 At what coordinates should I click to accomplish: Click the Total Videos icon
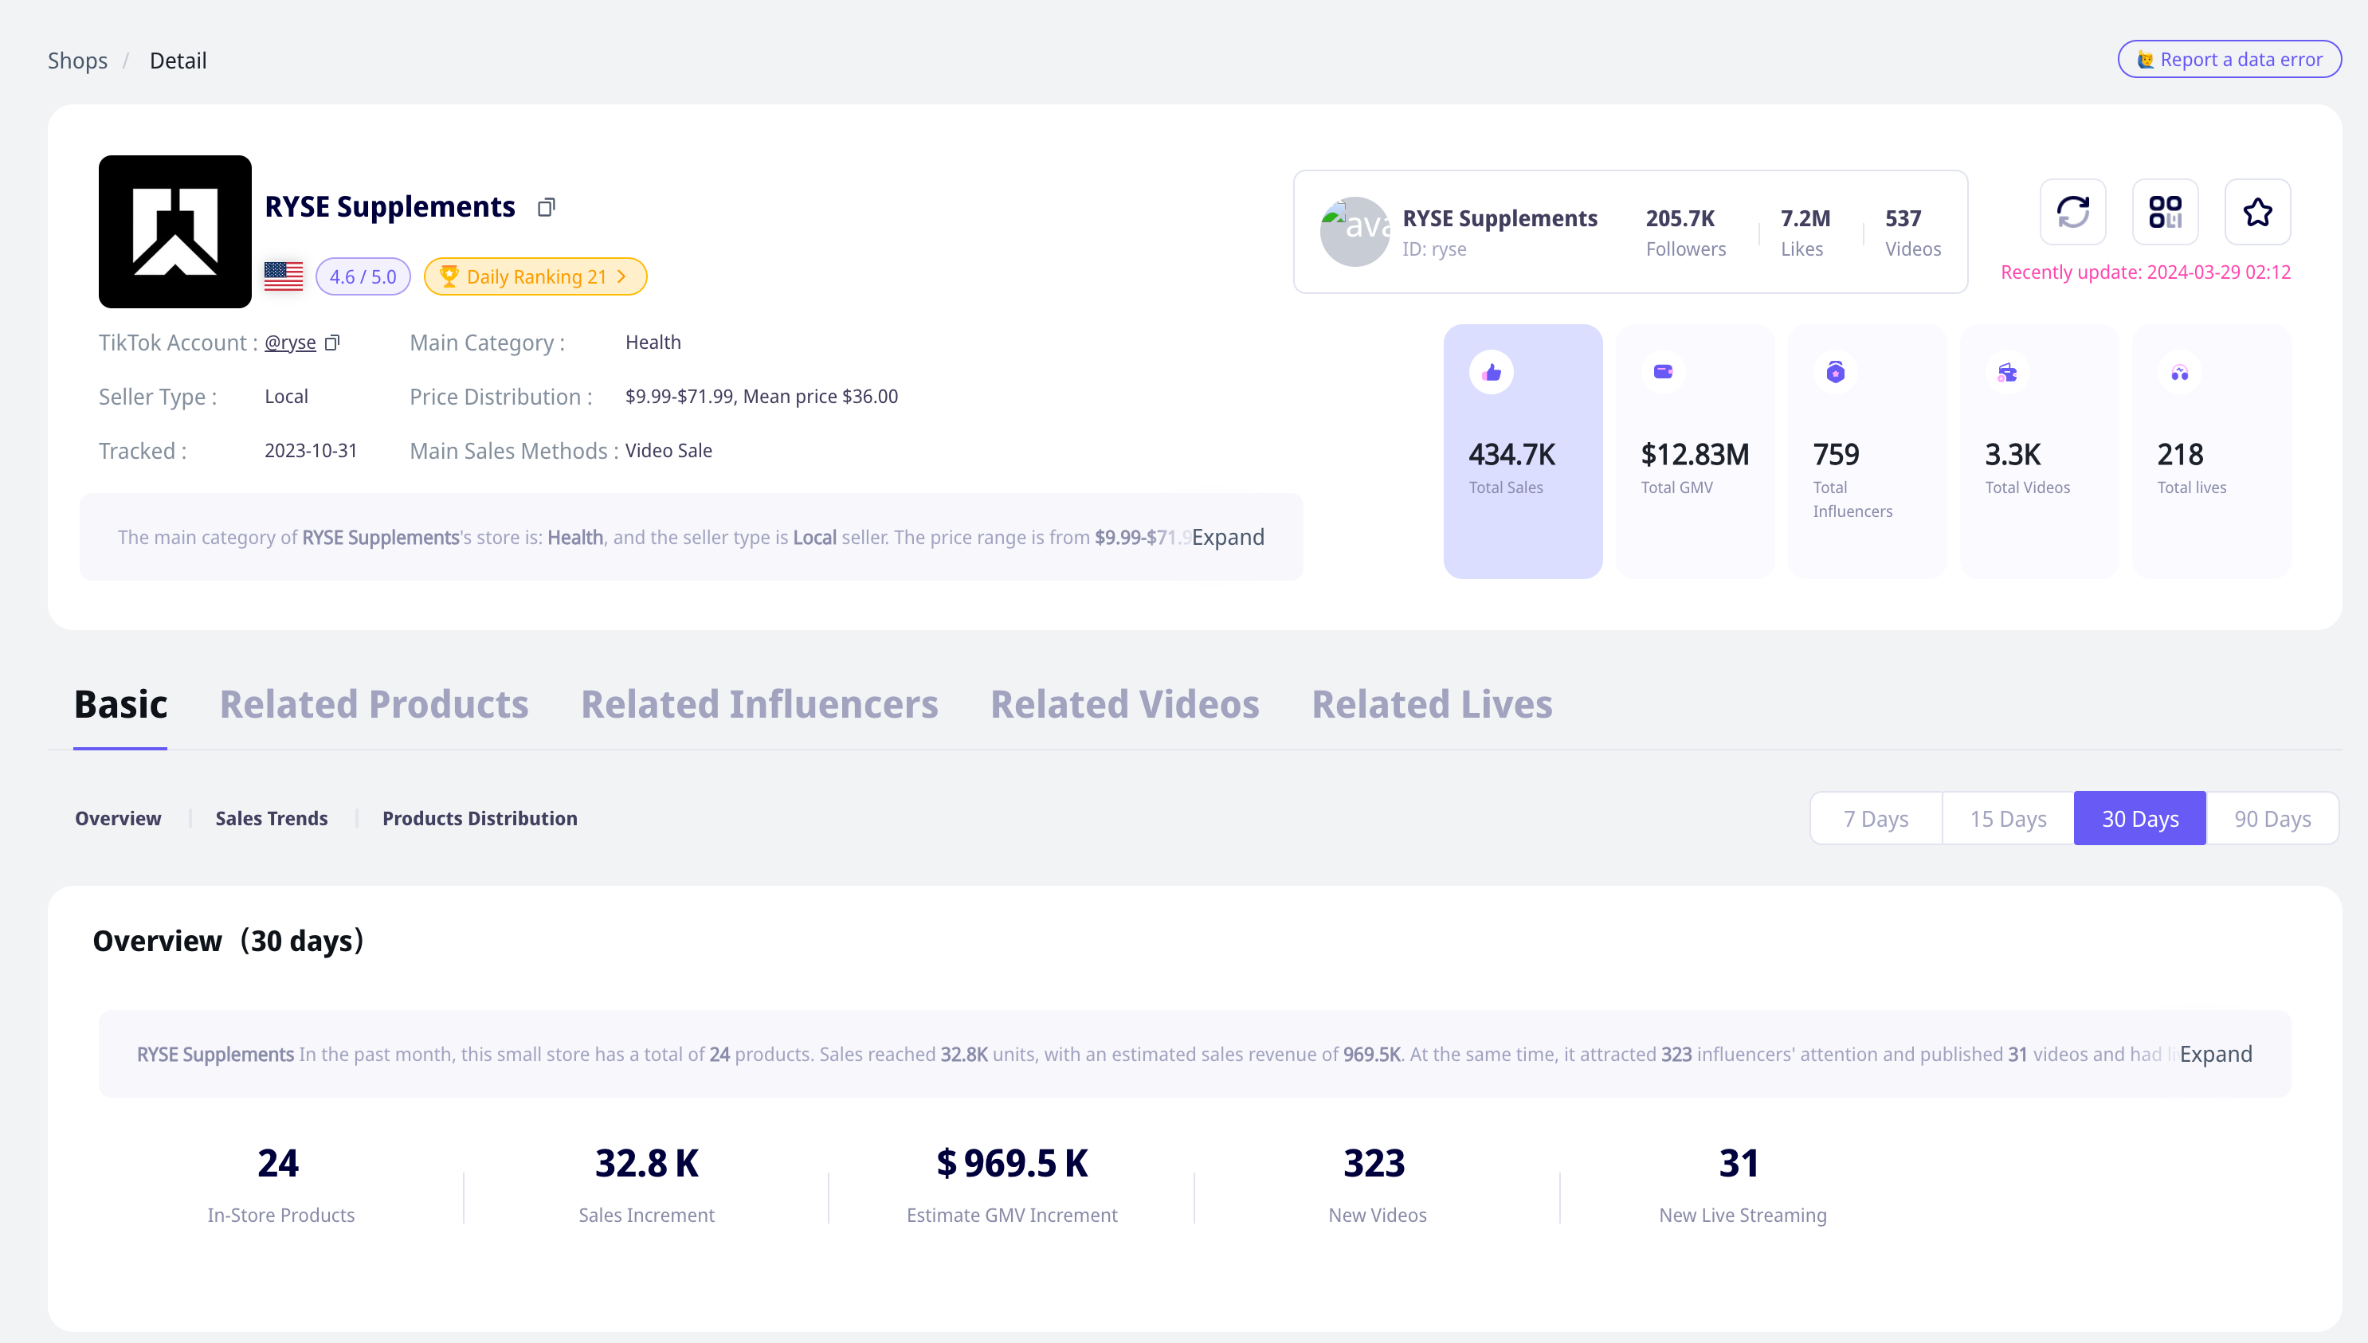pyautogui.click(x=2007, y=373)
